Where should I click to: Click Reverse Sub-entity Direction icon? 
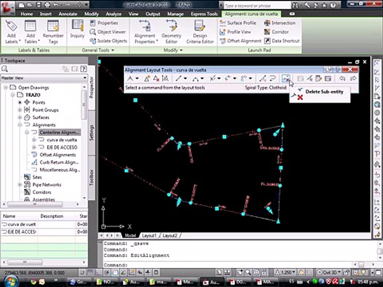[x=272, y=79]
